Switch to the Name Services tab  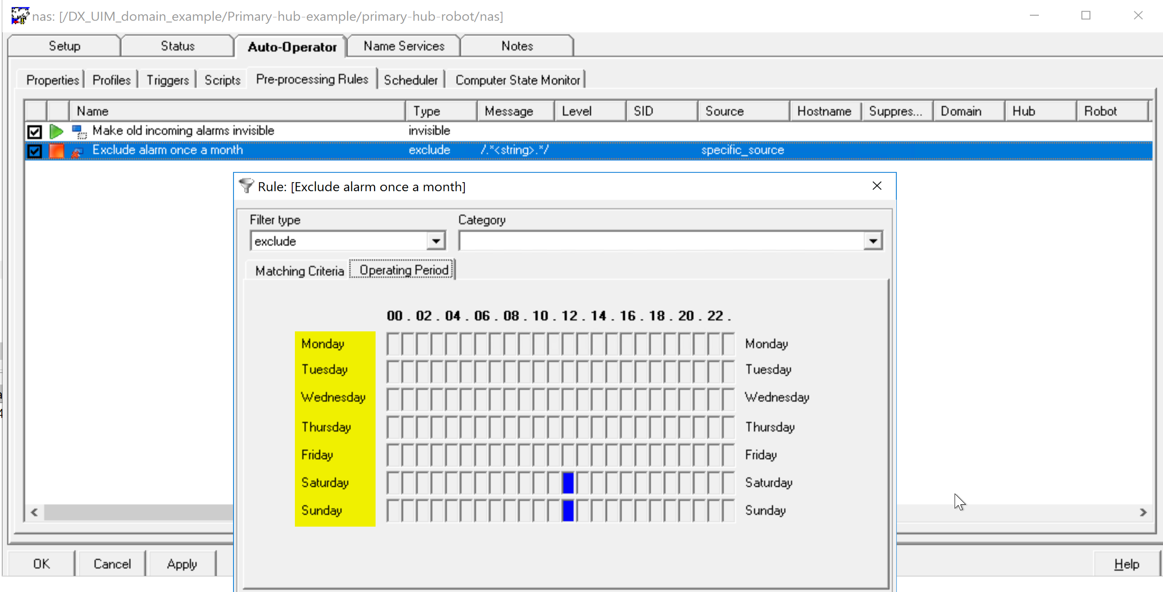[x=403, y=46]
